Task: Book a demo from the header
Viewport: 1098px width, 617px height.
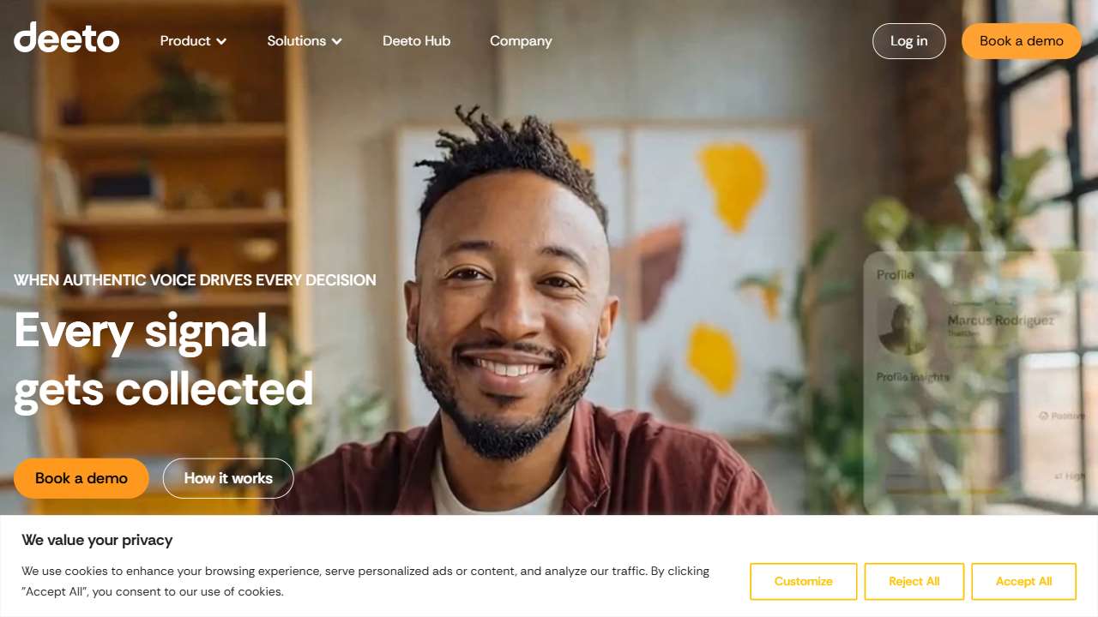Action: coord(1022,41)
